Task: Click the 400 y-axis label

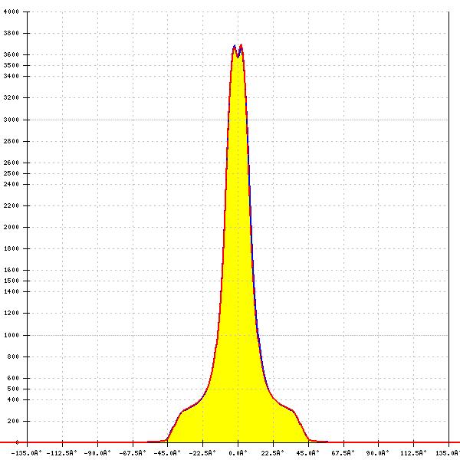Action: tap(13, 399)
